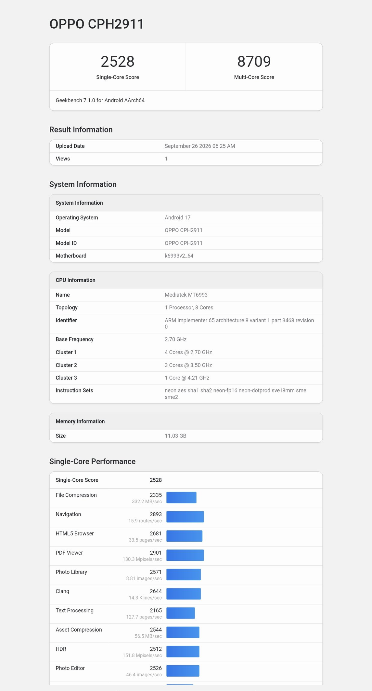The width and height of the screenshot is (372, 691).
Task: Click Geekbench 7.1.0 for Android AArch64 text
Action: tap(100, 100)
